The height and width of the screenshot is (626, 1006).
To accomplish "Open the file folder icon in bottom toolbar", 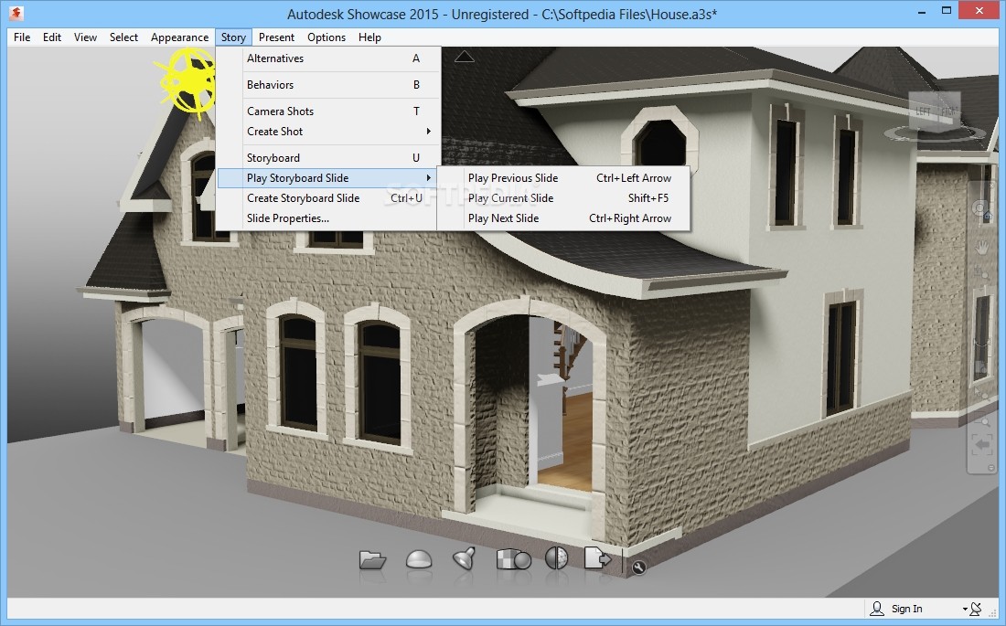I will (373, 559).
